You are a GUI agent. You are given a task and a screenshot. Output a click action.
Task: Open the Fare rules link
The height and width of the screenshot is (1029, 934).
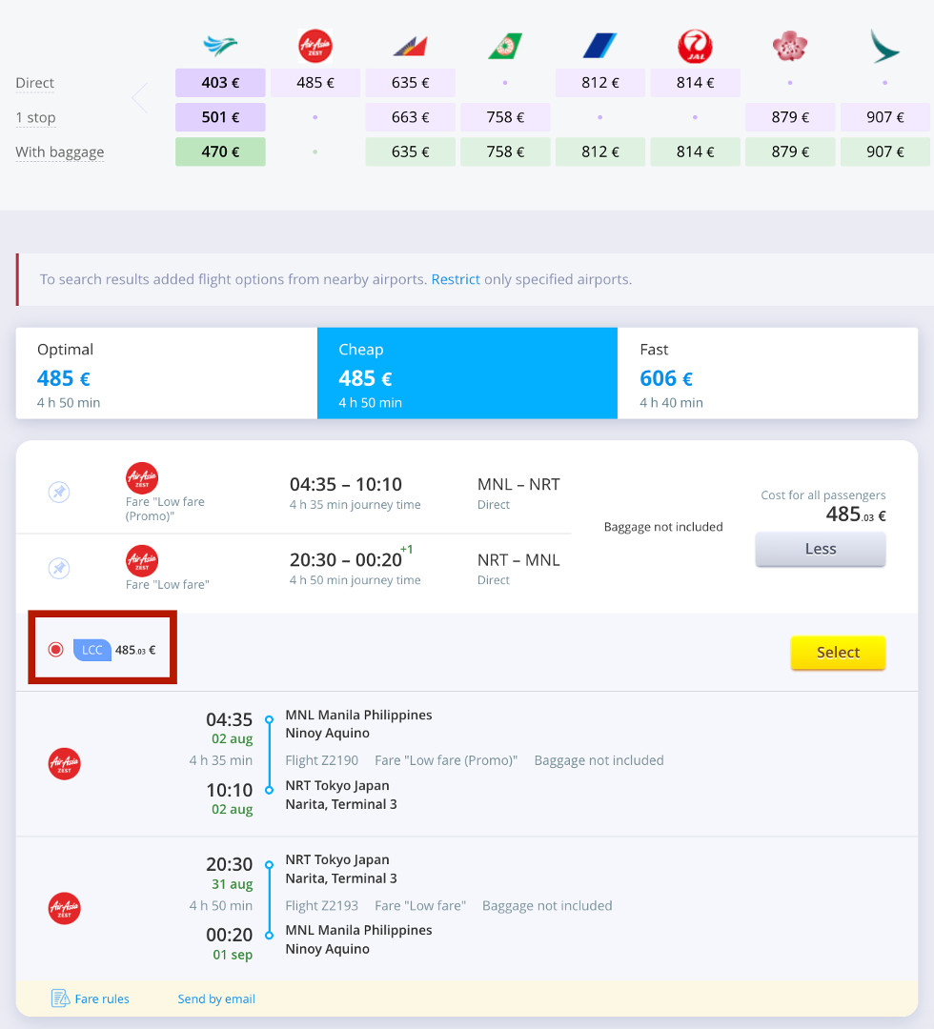101,999
